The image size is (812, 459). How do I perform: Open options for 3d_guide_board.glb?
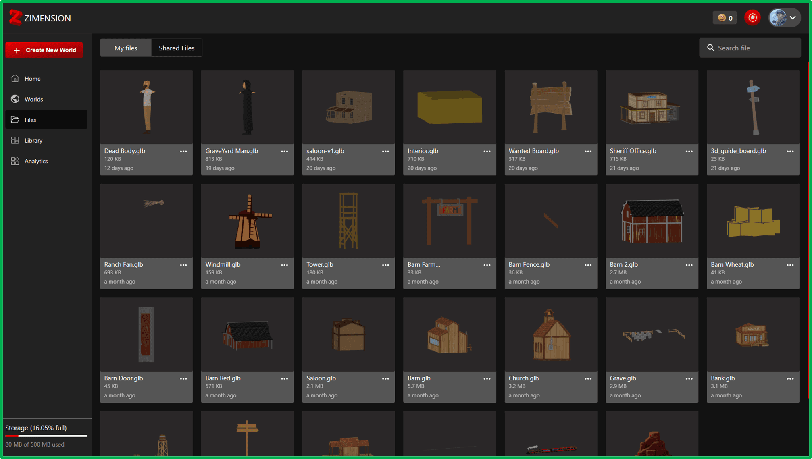coord(790,151)
